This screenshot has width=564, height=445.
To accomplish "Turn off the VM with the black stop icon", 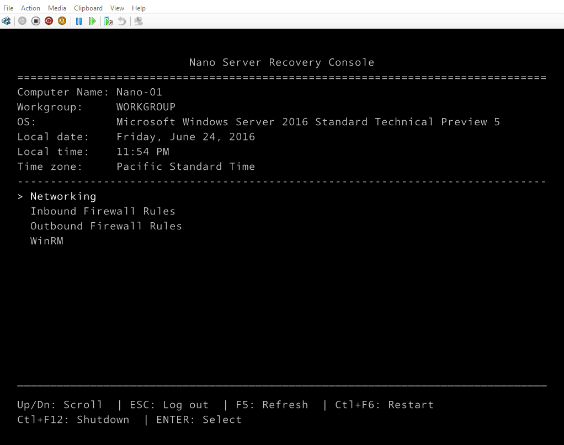I will 36,21.
